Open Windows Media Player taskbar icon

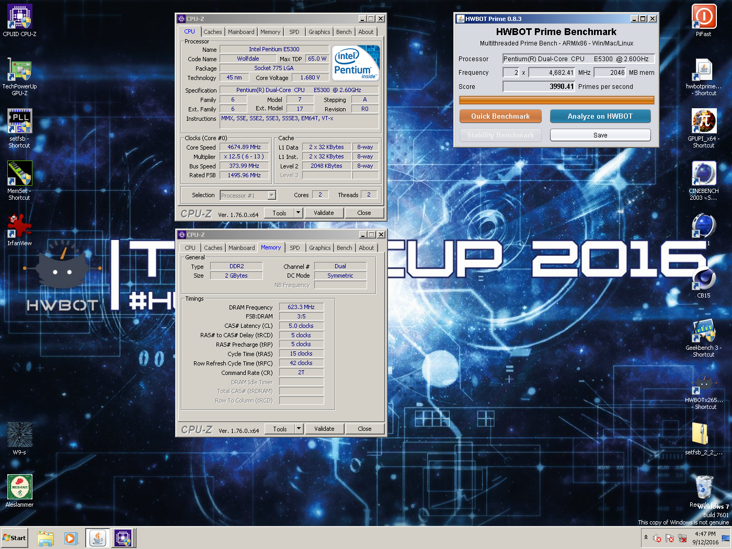pyautogui.click(x=71, y=538)
